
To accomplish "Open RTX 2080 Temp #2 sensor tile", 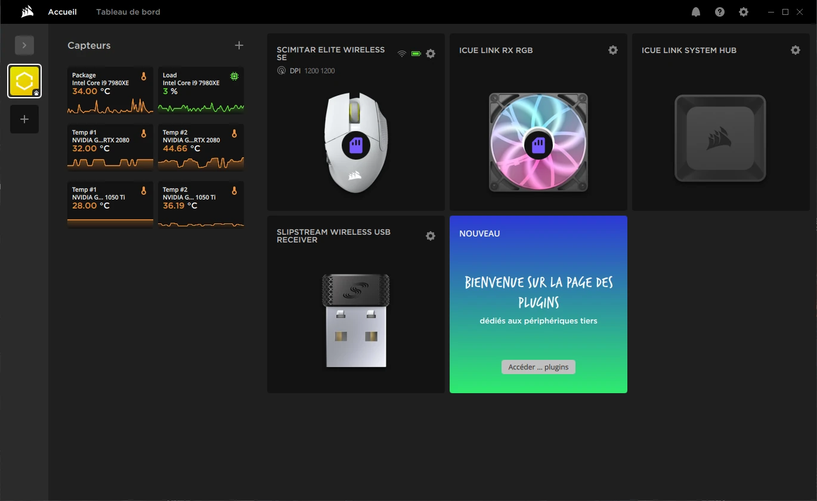I will (201, 147).
